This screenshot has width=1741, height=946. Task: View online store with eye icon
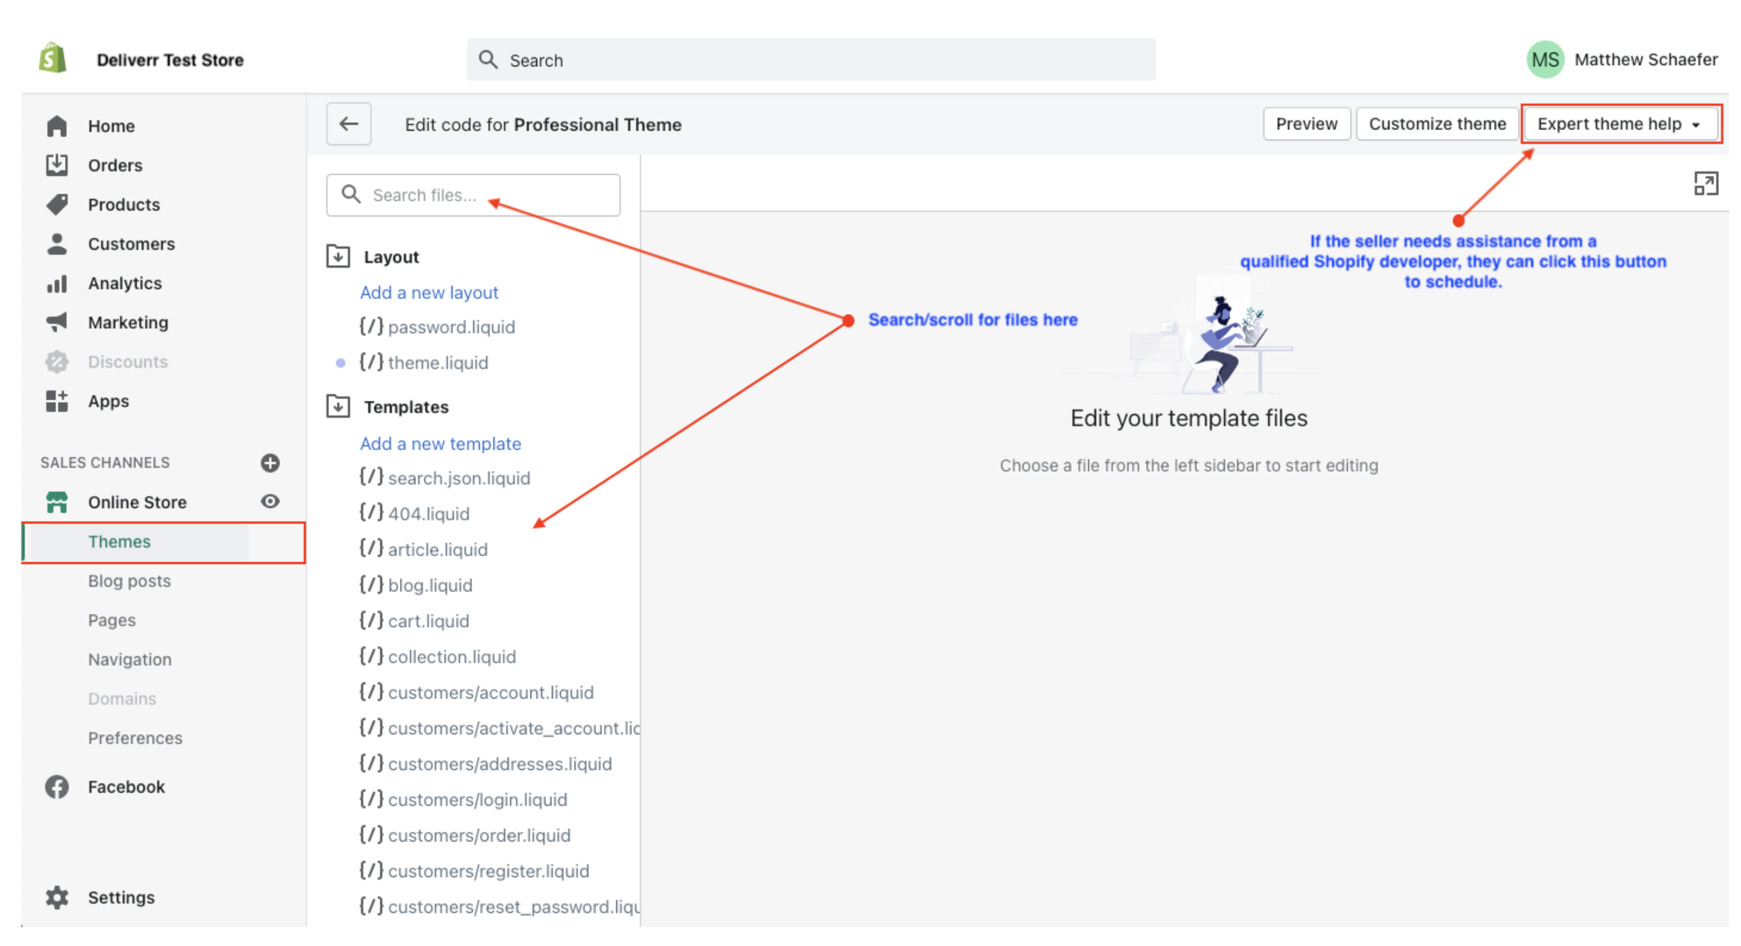click(x=270, y=502)
